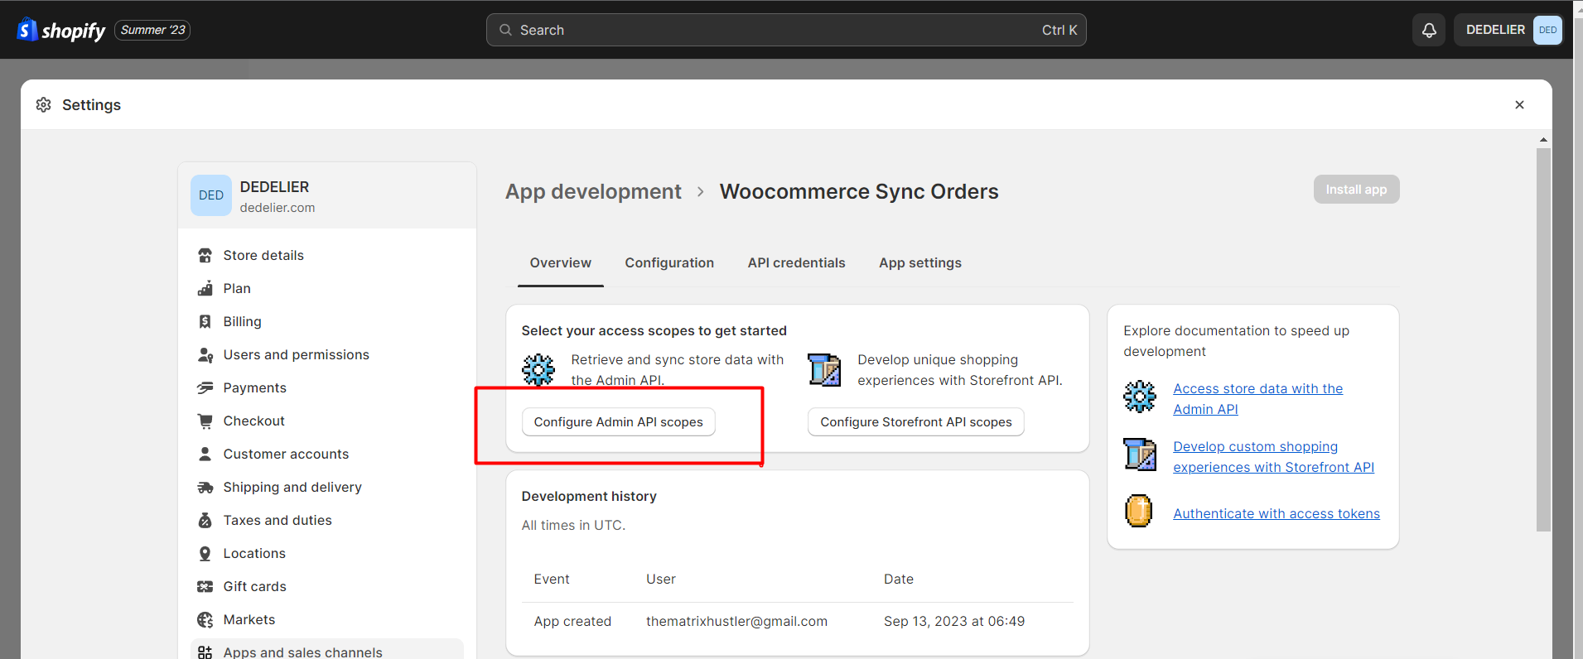Click the Taxes and duties icon
The width and height of the screenshot is (1583, 659).
(205, 520)
